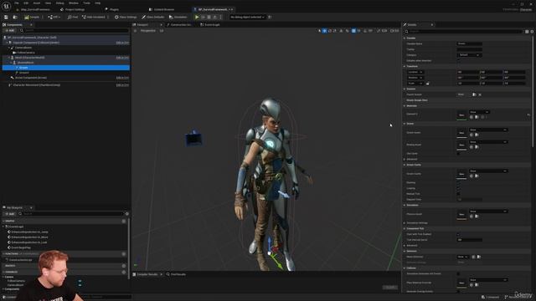536x301 pixels.
Task: Clear the Parent Socket value
Action: pyautogui.click(x=480, y=94)
